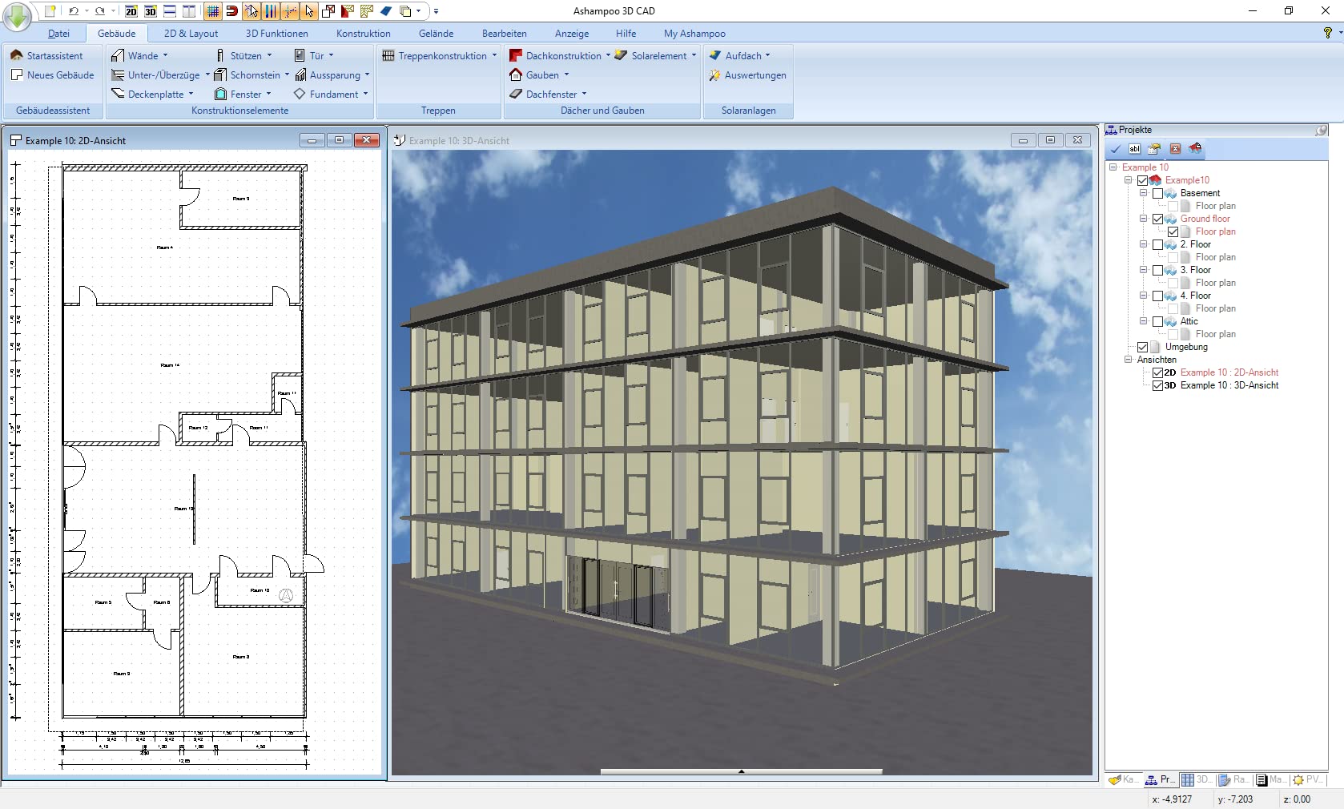
Task: Open the Wände dropdown
Action: click(x=165, y=56)
